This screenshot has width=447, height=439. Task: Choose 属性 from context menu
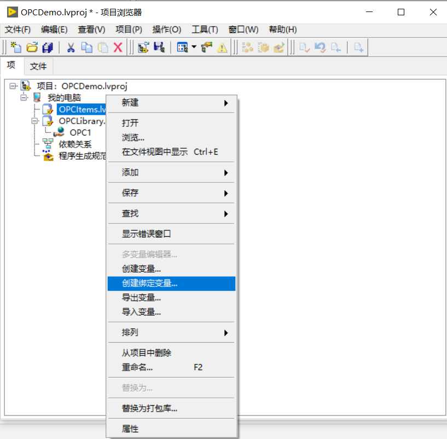coord(172,429)
